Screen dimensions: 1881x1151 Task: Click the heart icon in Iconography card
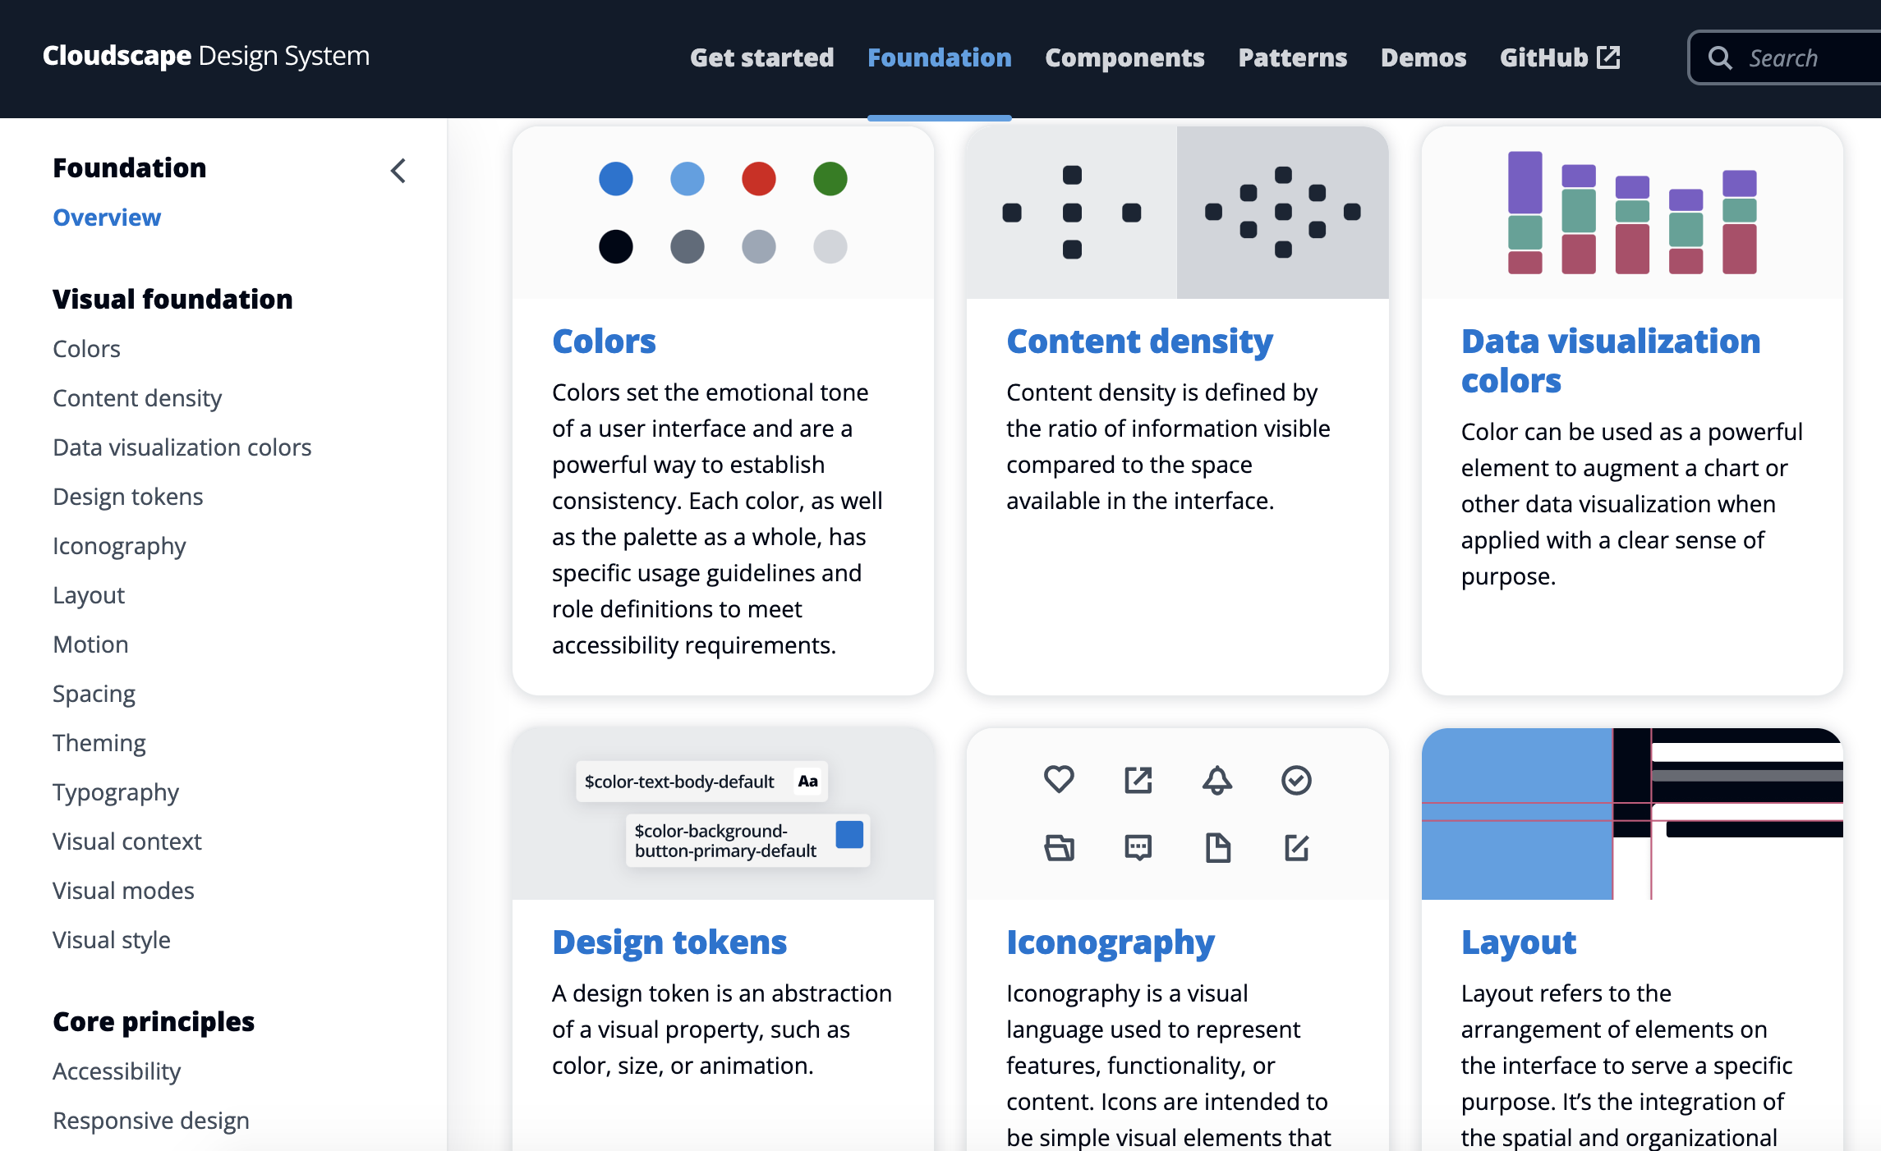click(x=1059, y=779)
